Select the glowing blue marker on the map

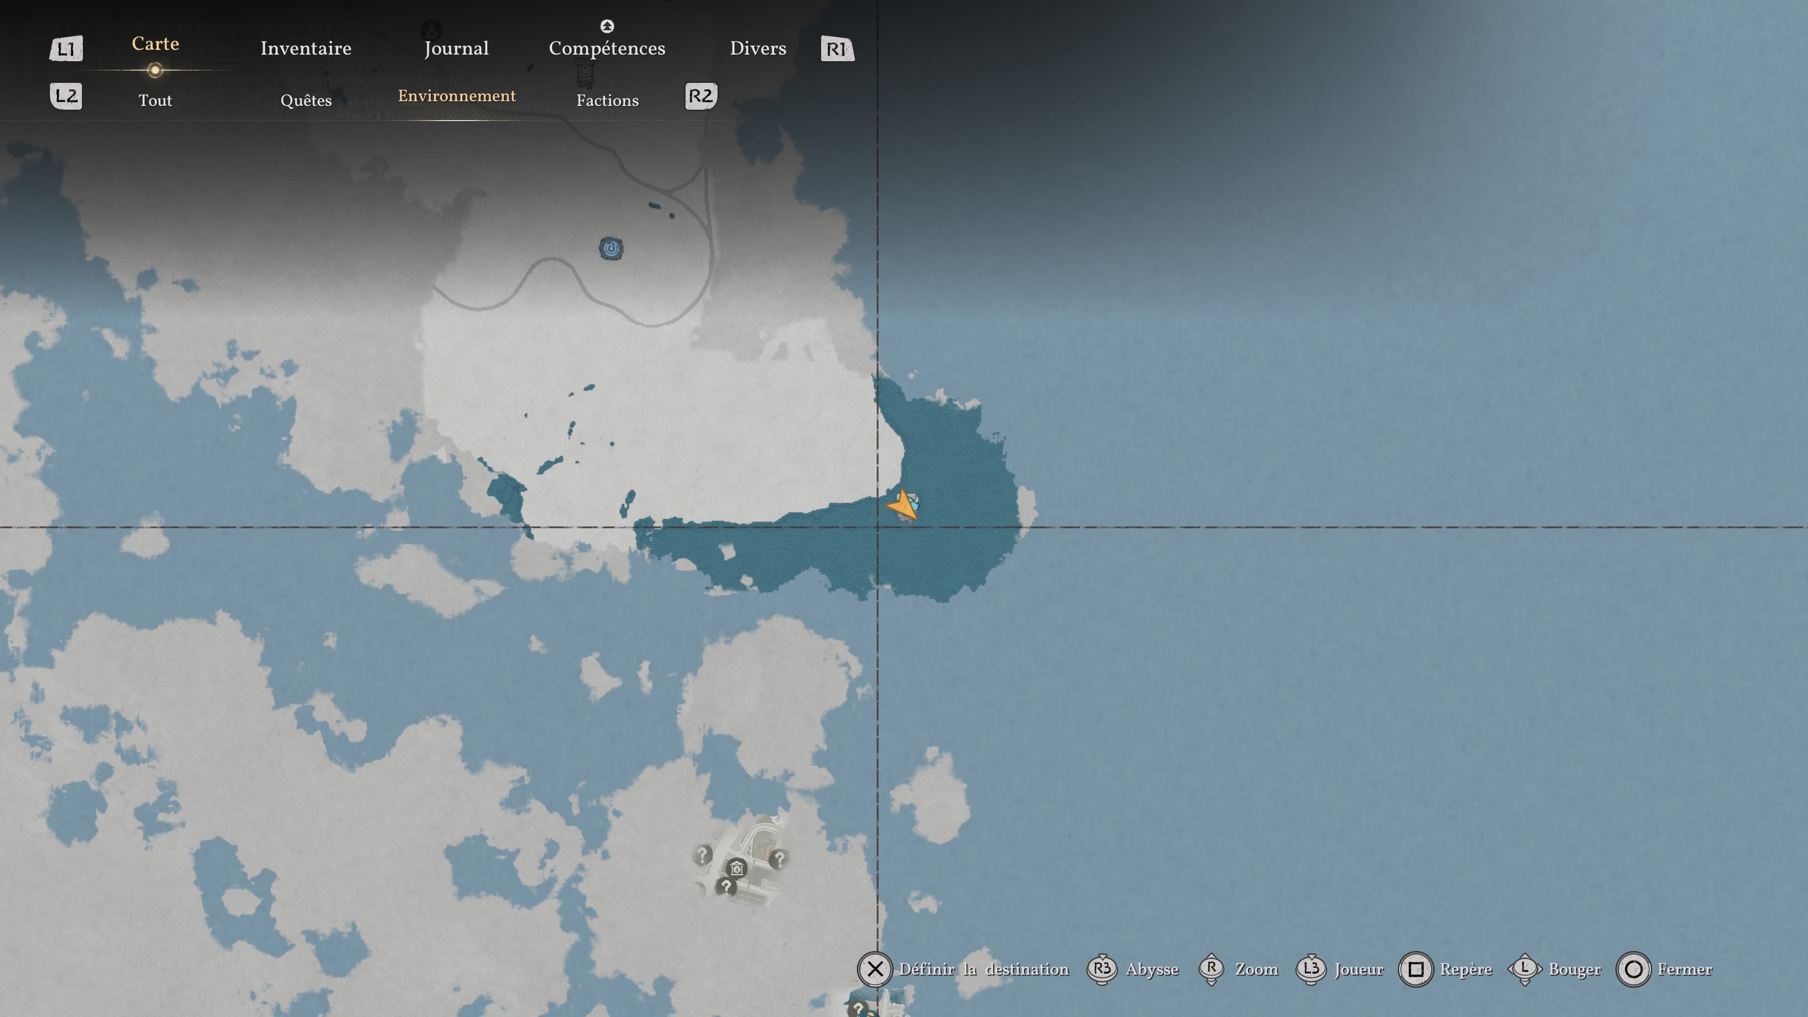click(x=611, y=249)
